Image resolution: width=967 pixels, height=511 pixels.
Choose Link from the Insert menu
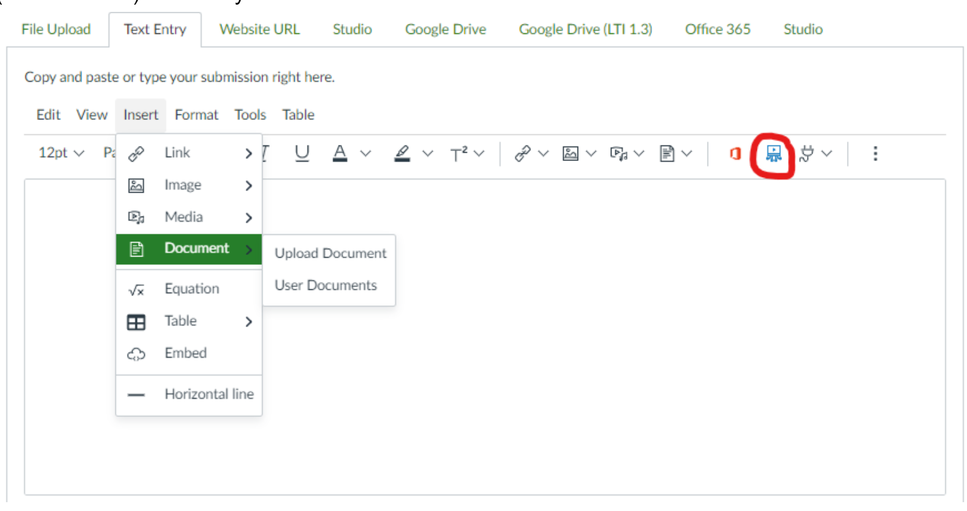(x=189, y=153)
